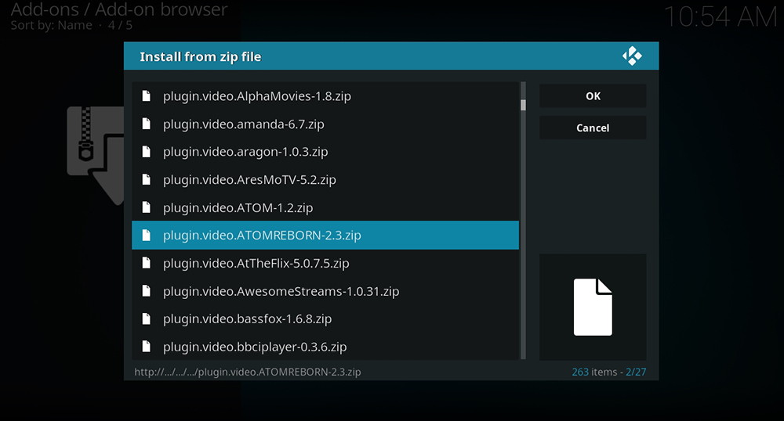784x421 pixels.
Task: Pick plugin.video.AresMoTV-5.2.zip
Action: (x=325, y=179)
